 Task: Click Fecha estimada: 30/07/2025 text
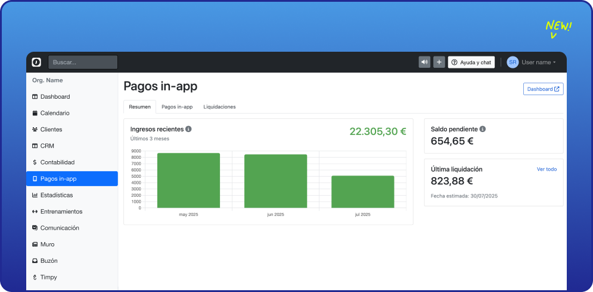(464, 196)
